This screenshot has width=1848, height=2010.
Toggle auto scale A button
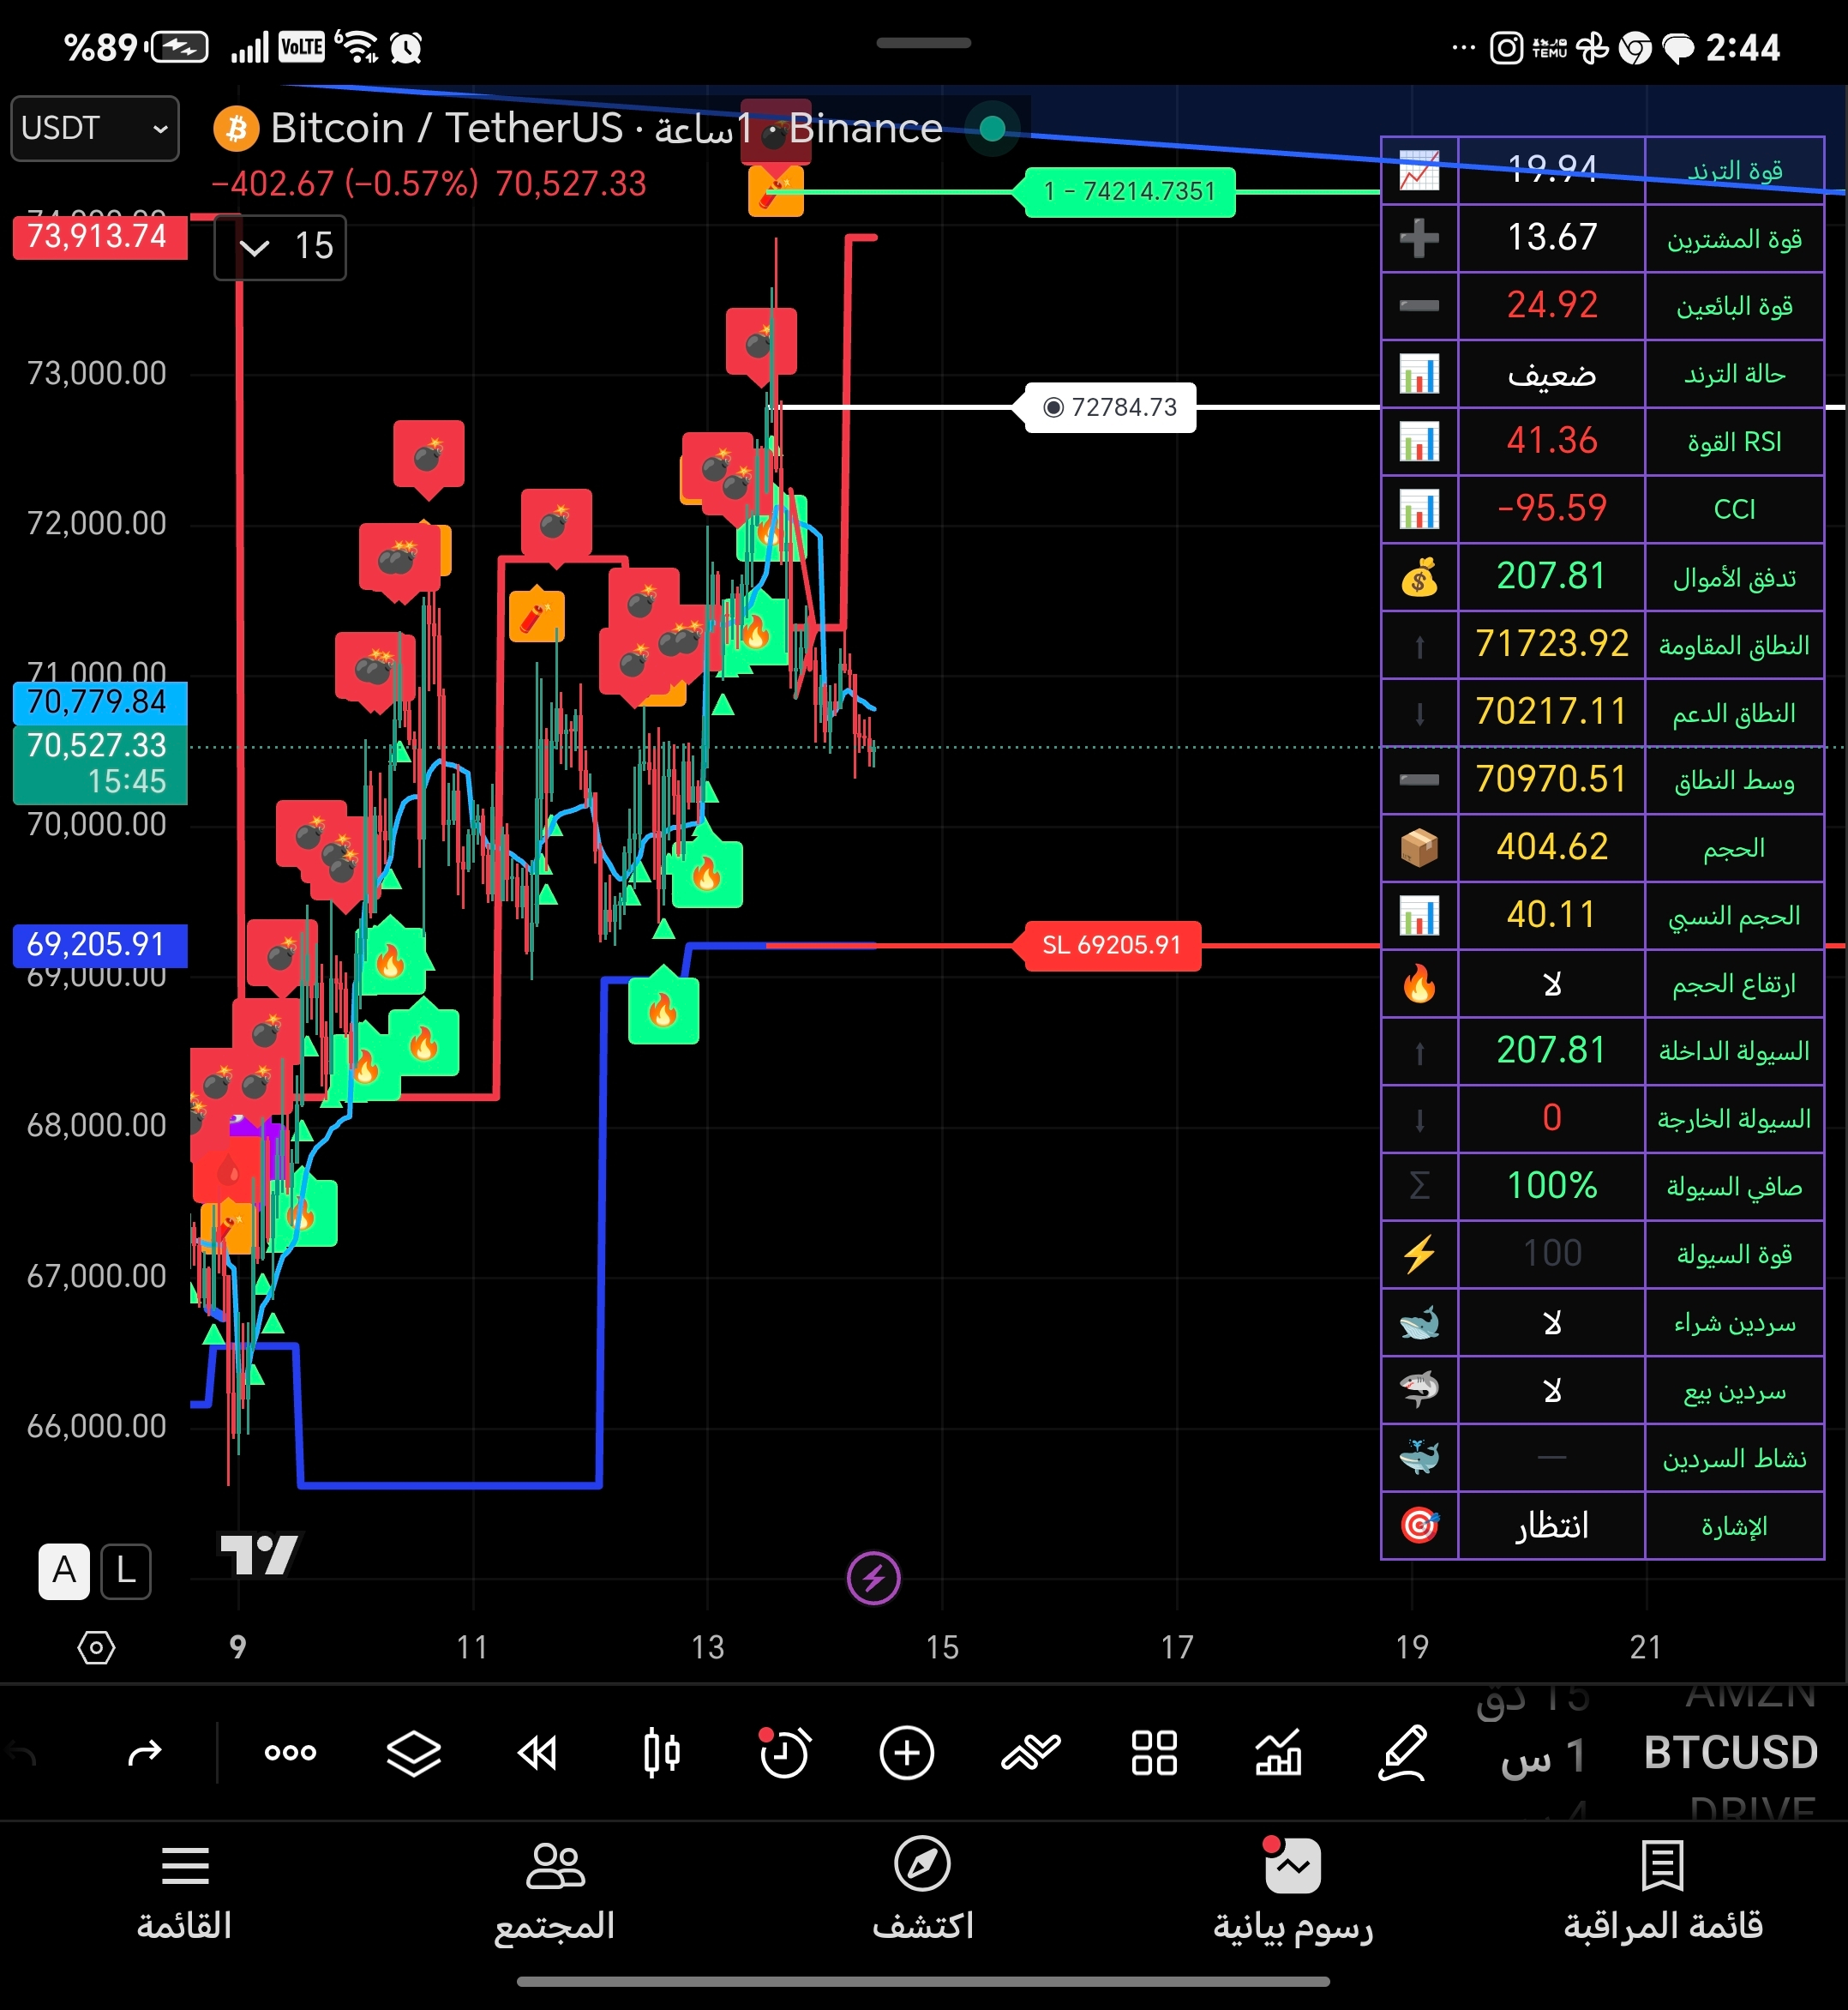click(x=64, y=1571)
